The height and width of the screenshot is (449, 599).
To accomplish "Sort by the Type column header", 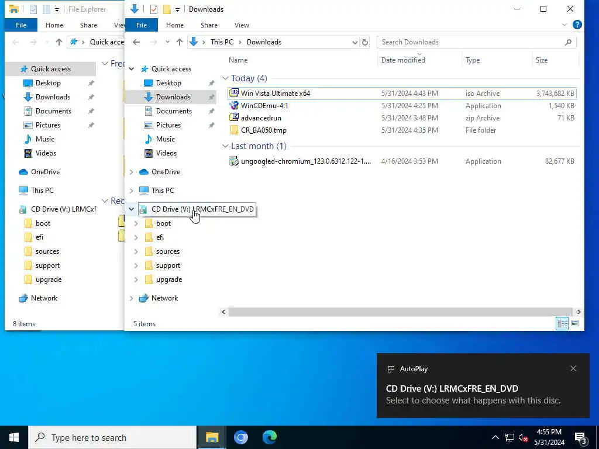I will (473, 60).
